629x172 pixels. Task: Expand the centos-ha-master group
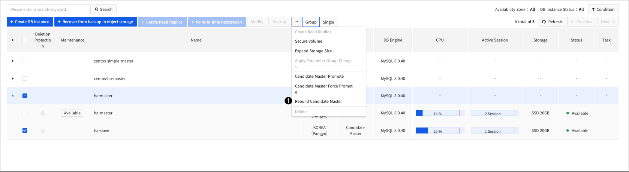(x=13, y=79)
